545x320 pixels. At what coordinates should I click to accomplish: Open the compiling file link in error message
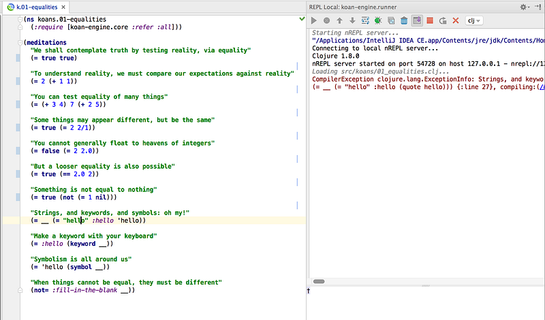tap(542, 87)
